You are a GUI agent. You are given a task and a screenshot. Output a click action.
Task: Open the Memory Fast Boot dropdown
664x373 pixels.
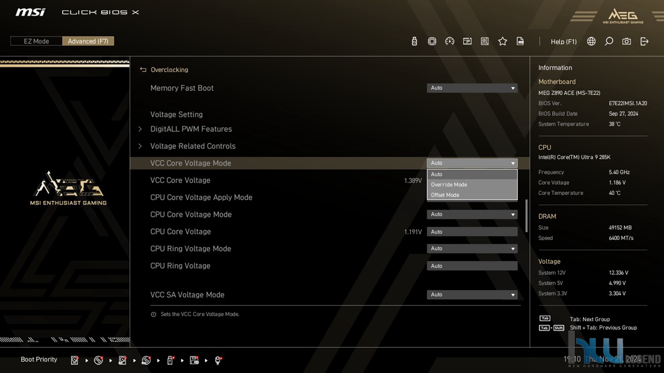pos(472,88)
